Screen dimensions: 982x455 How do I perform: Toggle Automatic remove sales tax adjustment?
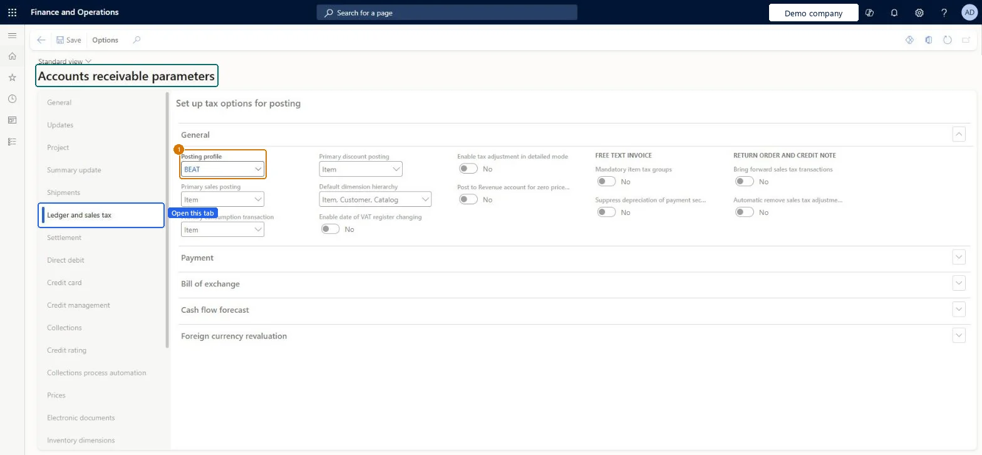click(x=745, y=212)
